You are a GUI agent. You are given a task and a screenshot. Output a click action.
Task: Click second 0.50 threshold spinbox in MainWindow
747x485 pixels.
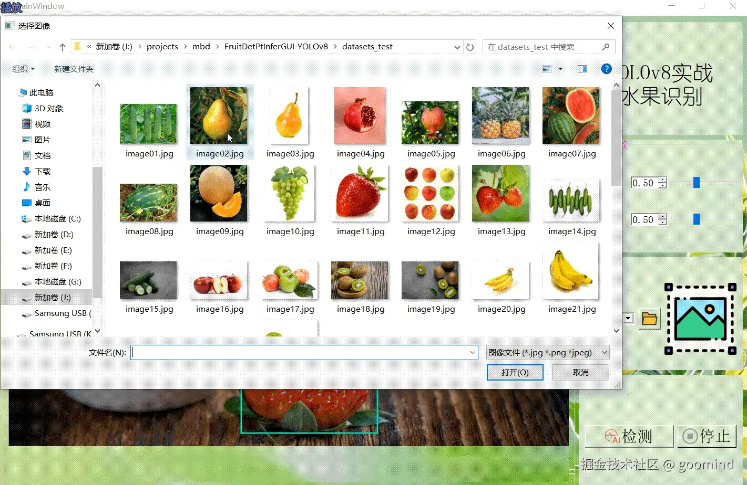tap(649, 220)
